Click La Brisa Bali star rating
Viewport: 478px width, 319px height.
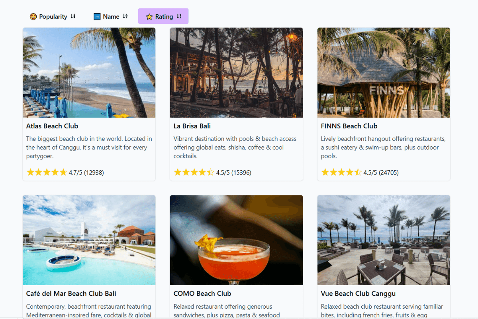click(194, 172)
